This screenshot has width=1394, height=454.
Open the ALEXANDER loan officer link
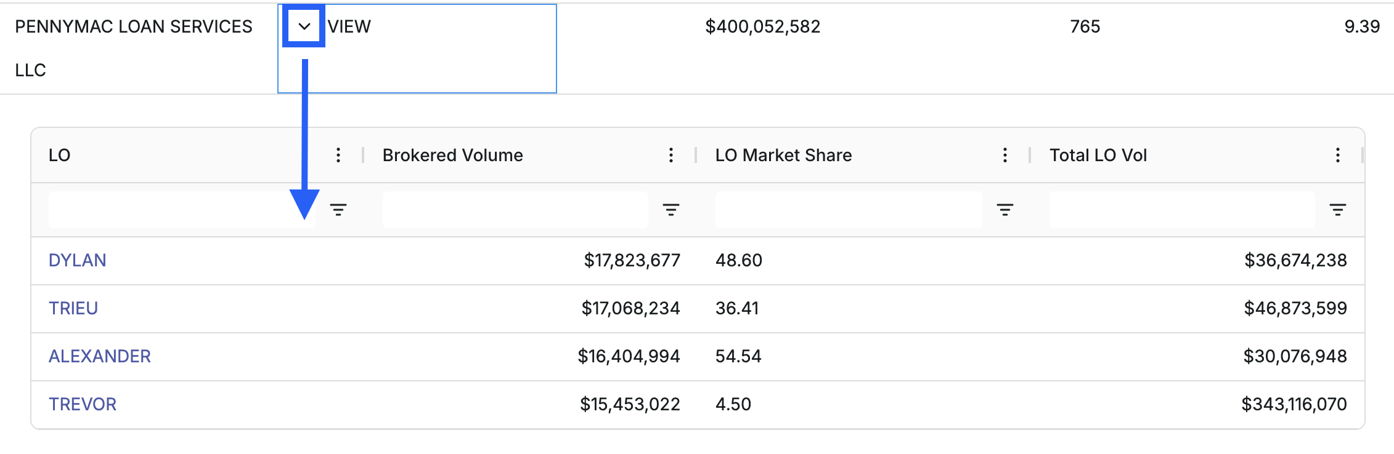coord(100,356)
